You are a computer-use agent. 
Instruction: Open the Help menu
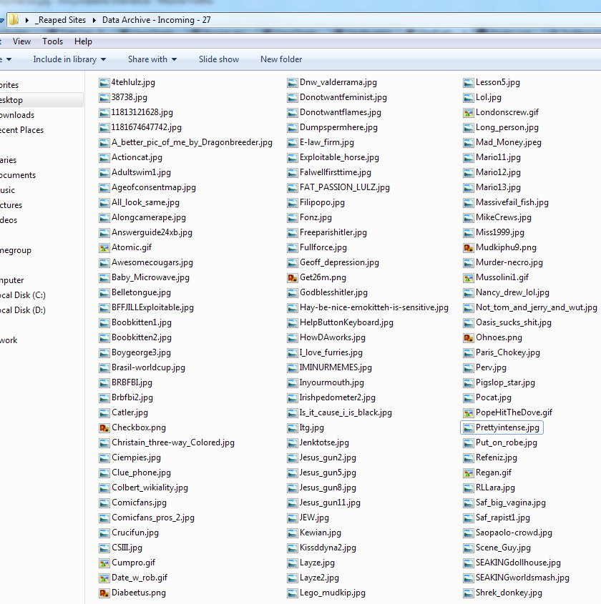click(x=83, y=41)
